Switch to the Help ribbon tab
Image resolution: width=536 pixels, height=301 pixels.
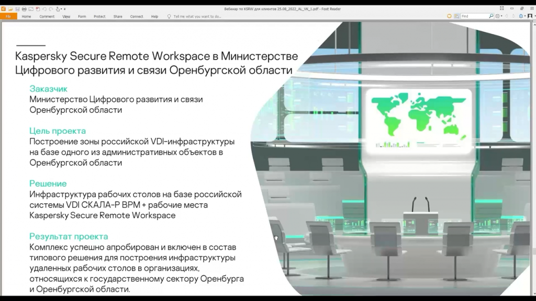coord(154,16)
